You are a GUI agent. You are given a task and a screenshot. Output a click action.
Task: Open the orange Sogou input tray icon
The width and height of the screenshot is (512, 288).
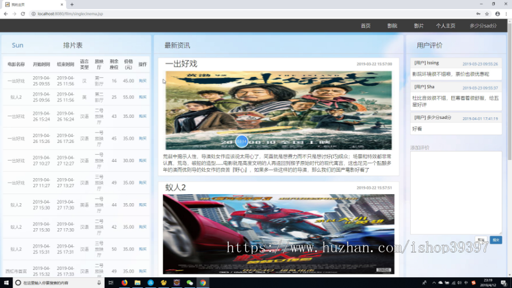(473, 283)
